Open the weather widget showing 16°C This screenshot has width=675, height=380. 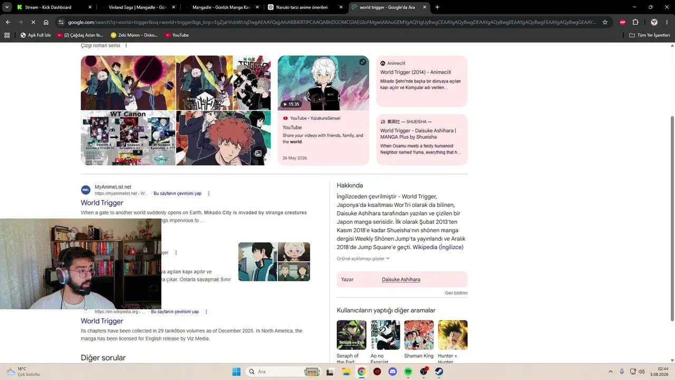22,372
